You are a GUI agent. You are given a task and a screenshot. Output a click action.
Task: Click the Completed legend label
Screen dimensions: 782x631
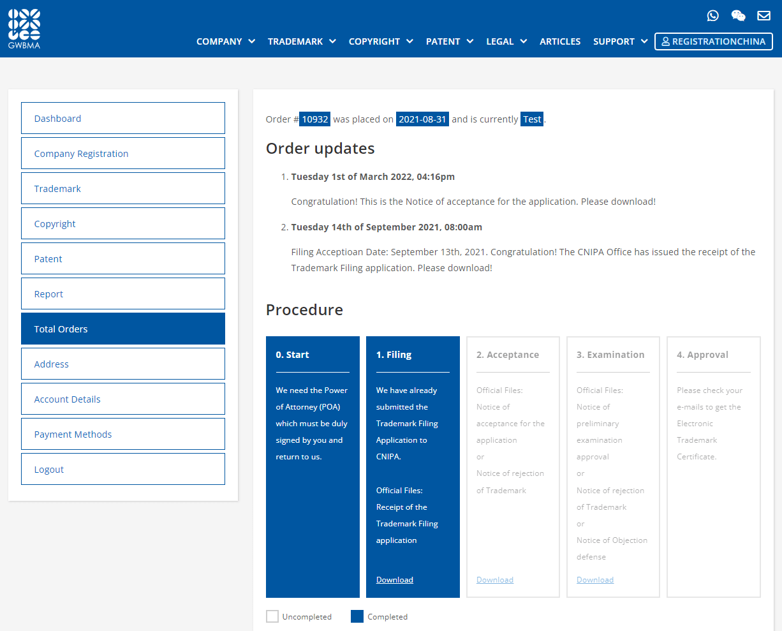[387, 617]
